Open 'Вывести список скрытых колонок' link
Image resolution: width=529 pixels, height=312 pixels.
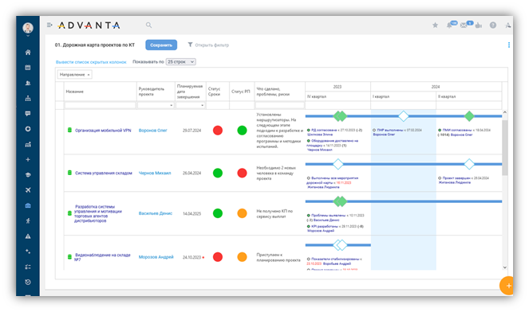pos(91,62)
